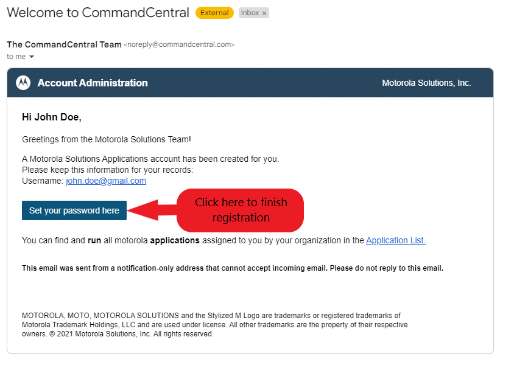Open the Application List link
514x368 pixels.
(x=396, y=240)
